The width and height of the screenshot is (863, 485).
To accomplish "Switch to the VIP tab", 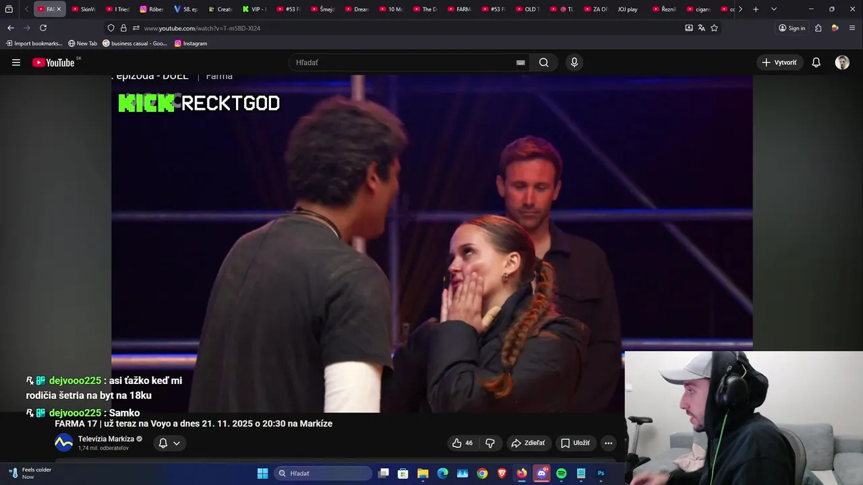I will tap(254, 9).
